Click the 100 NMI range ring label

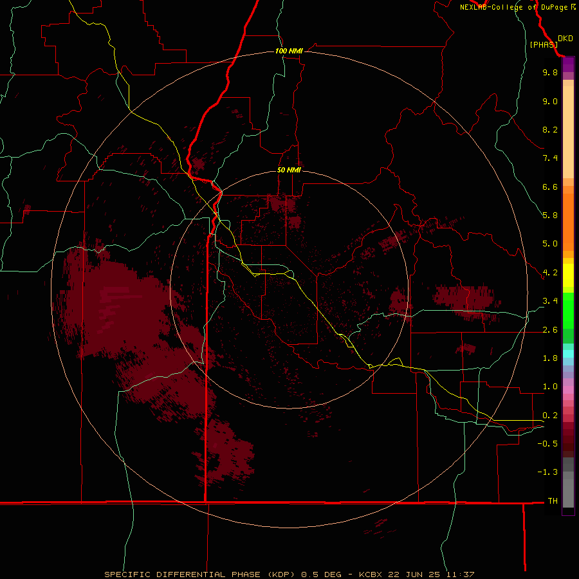tap(289, 51)
